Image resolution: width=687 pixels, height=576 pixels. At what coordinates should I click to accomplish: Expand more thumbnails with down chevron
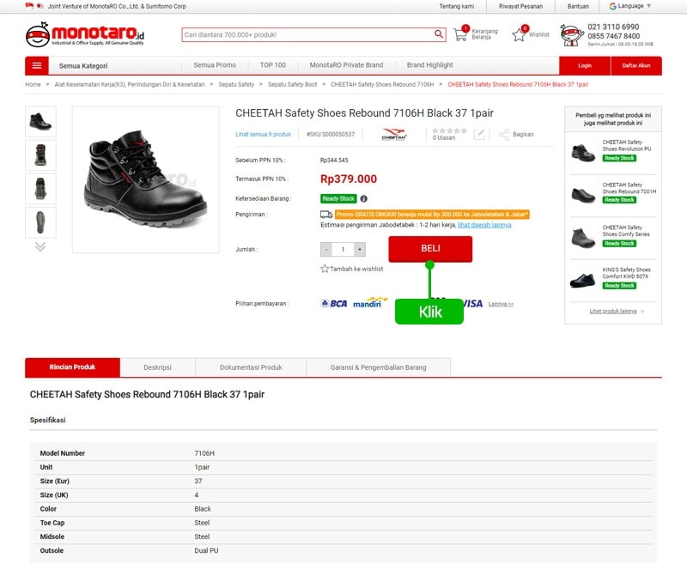click(40, 246)
